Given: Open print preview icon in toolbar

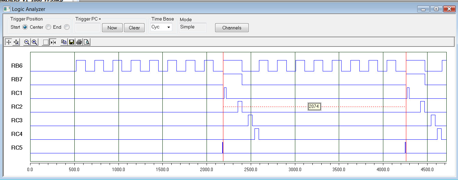Looking at the screenshot, I should pyautogui.click(x=87, y=42).
